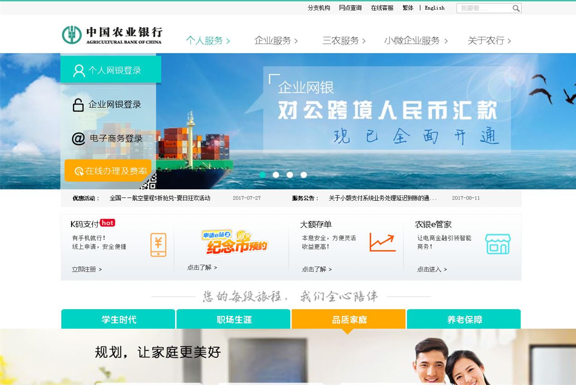Click the orange rising chart icon
This screenshot has width=576, height=385.
pos(382,242)
